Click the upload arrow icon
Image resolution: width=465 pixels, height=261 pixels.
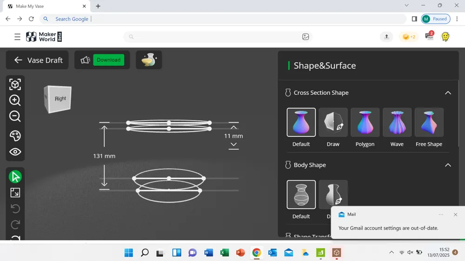[386, 37]
